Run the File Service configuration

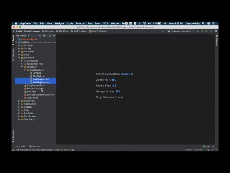click(198, 31)
